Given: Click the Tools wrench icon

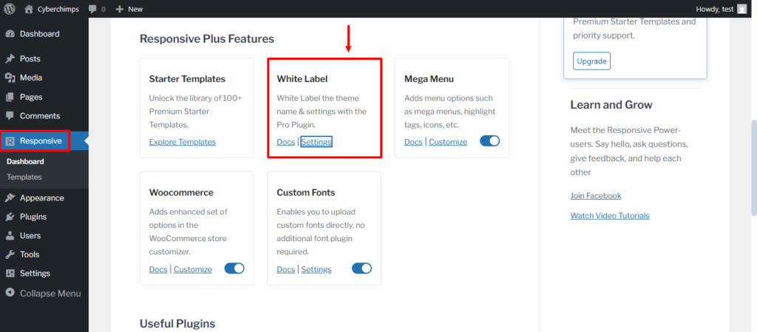Looking at the screenshot, I should 10,254.
